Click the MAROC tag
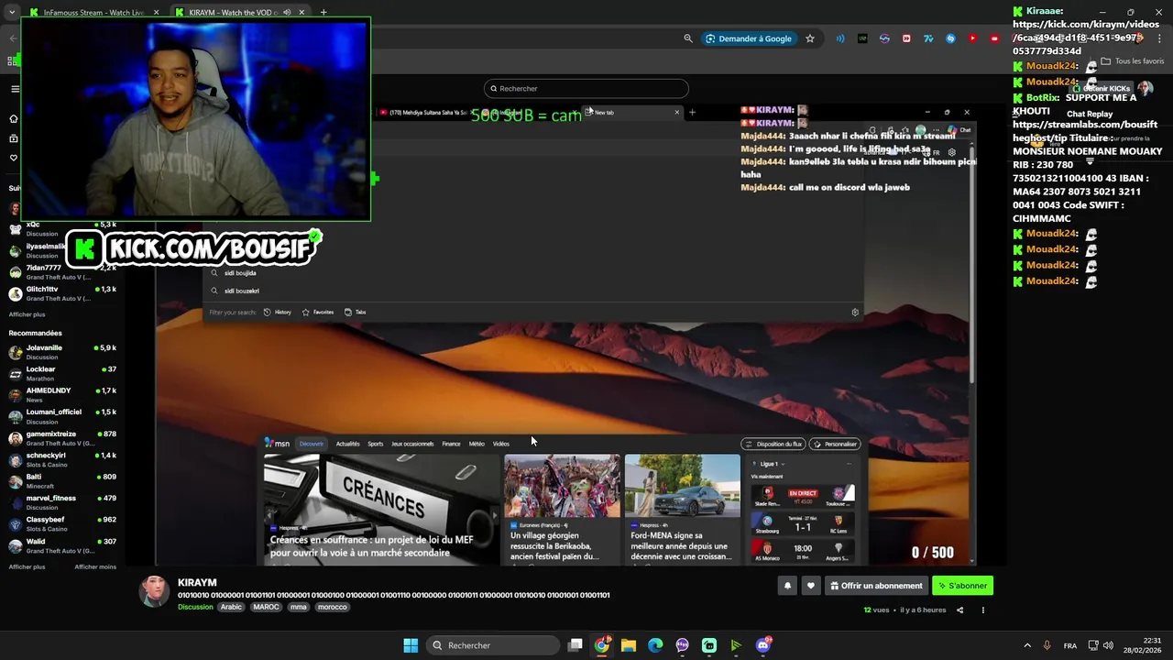1173x660 pixels. 266,607
